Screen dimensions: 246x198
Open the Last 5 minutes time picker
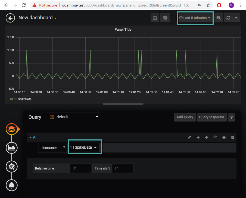(x=195, y=18)
